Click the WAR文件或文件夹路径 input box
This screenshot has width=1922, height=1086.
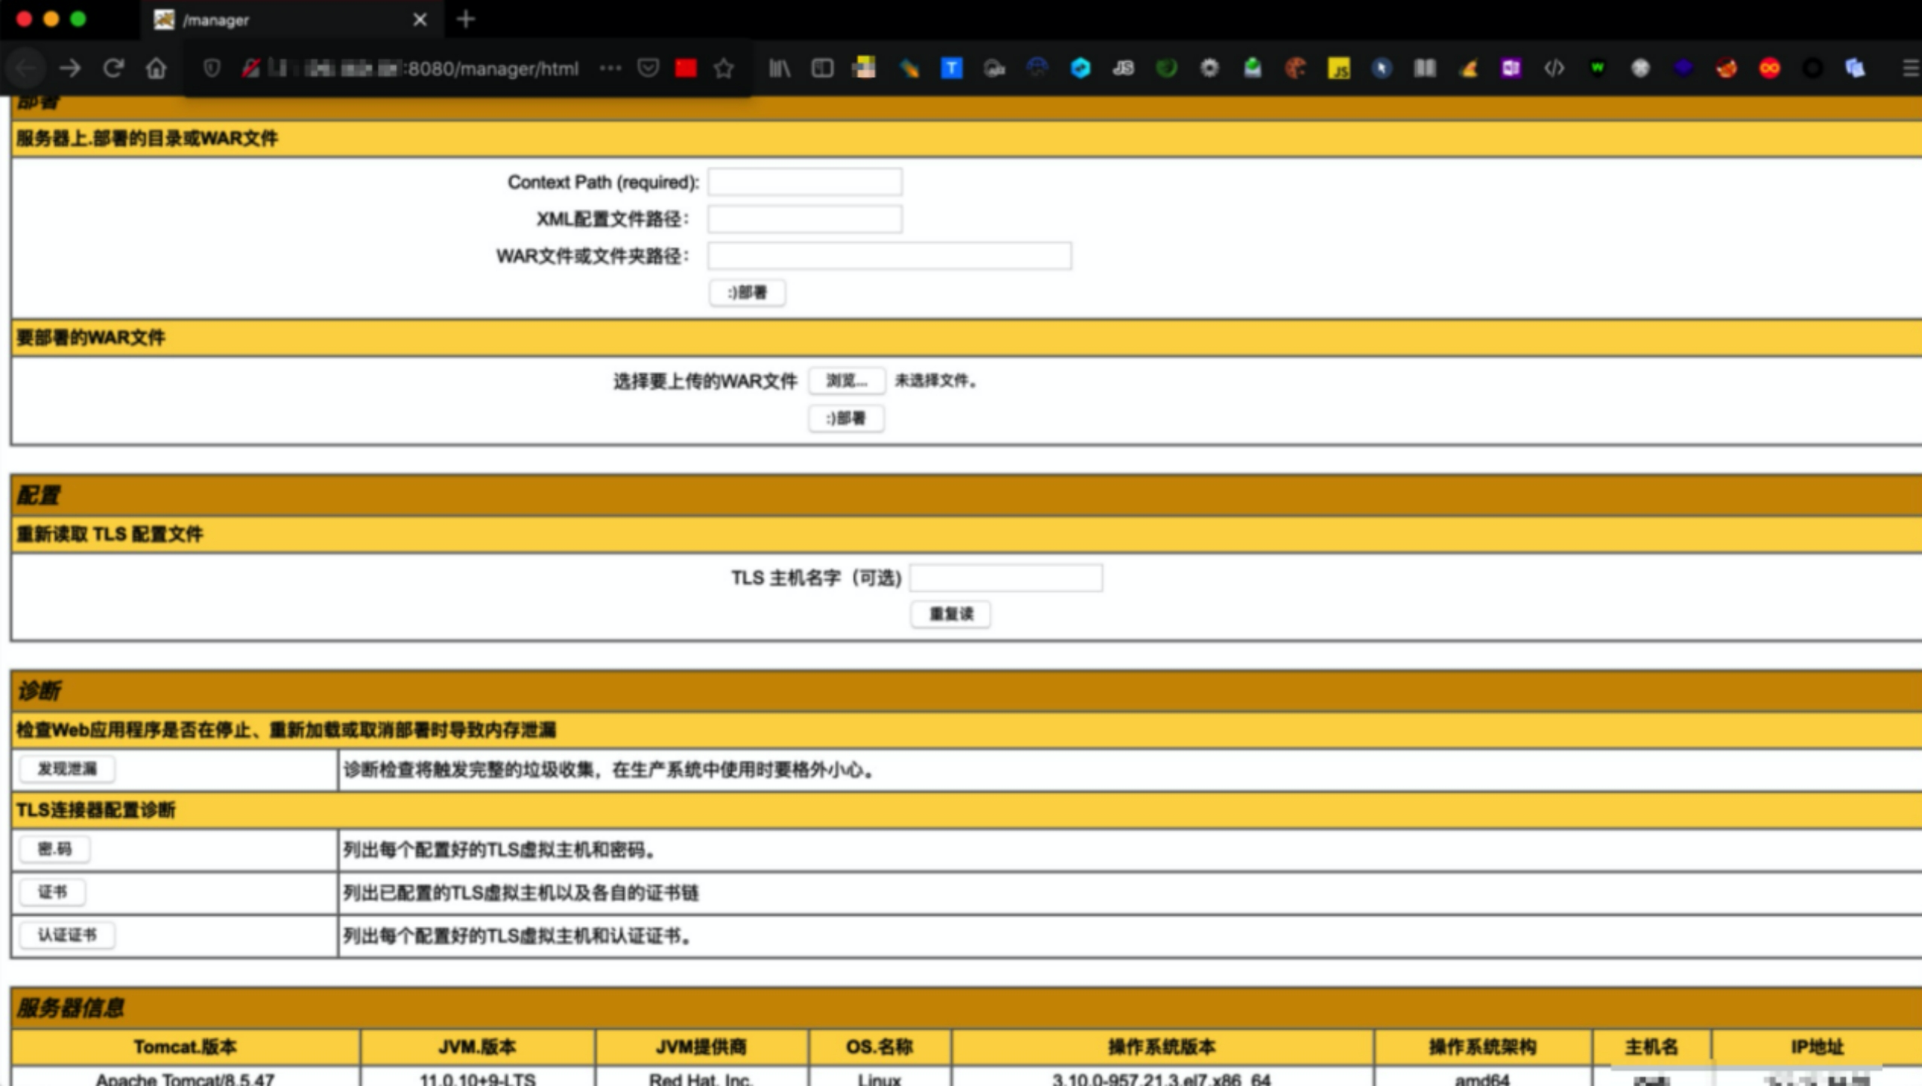click(889, 256)
